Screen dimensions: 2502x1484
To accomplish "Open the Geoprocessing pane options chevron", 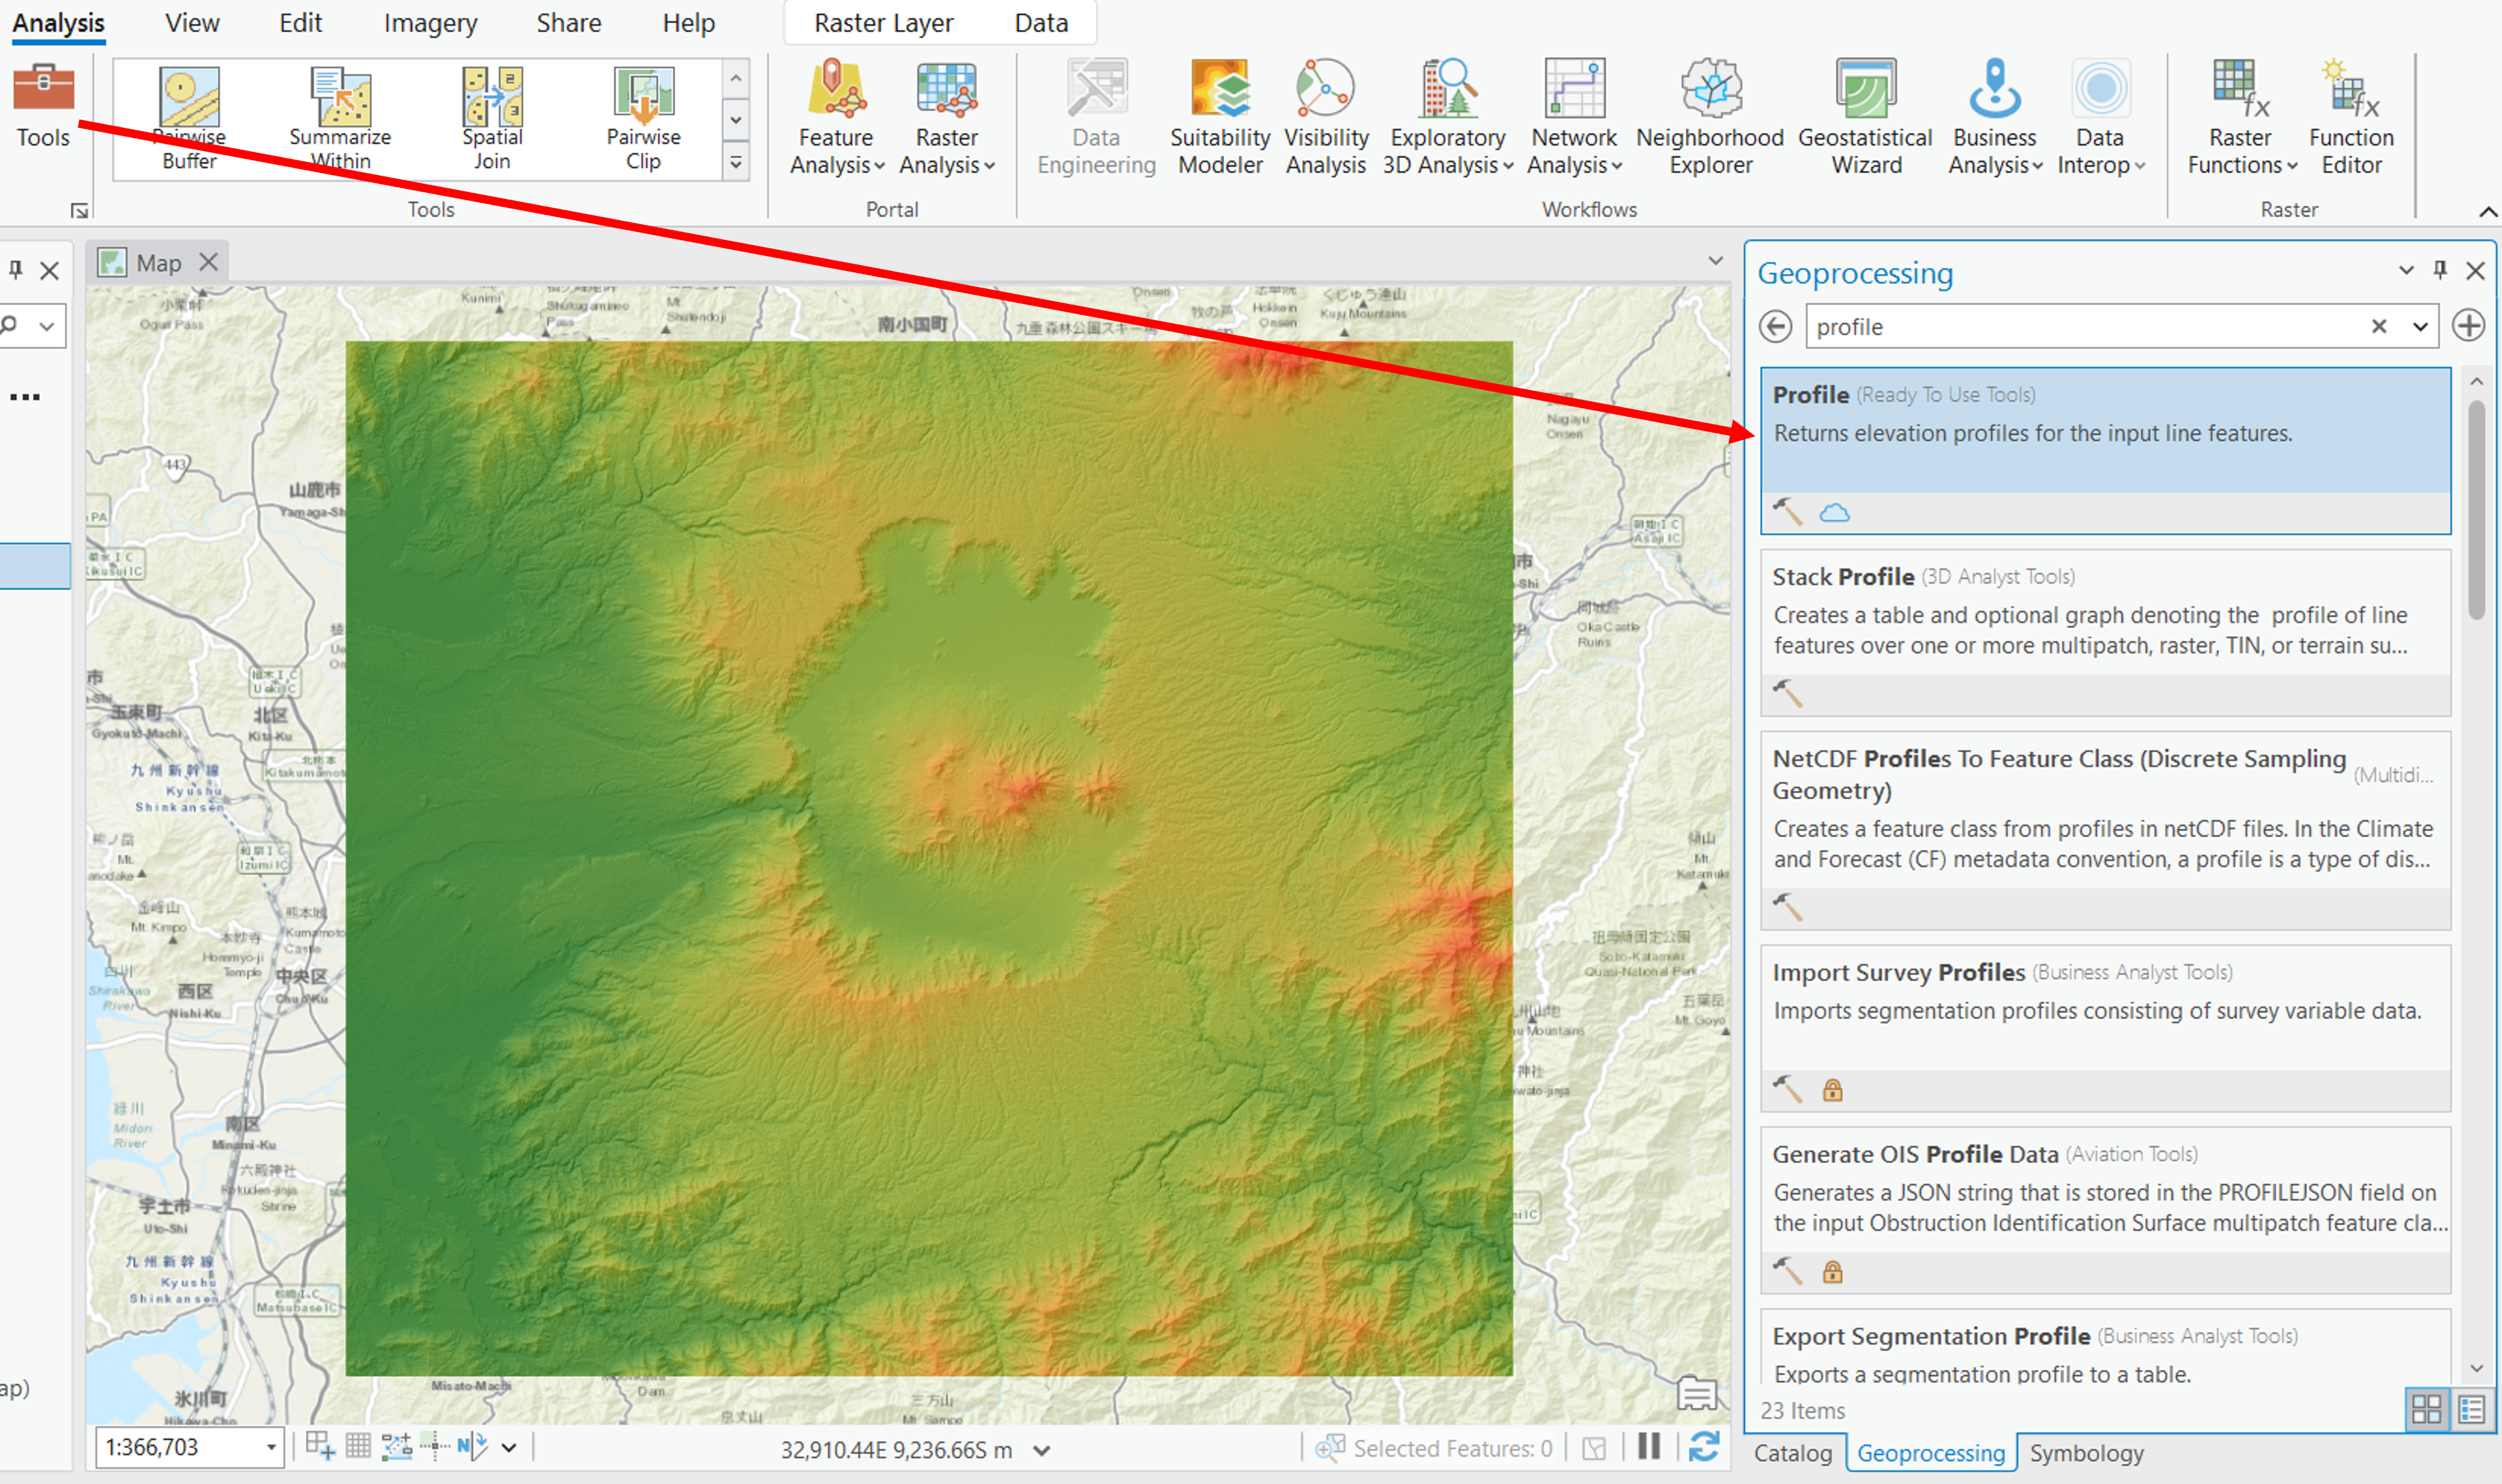I will [x=2406, y=270].
